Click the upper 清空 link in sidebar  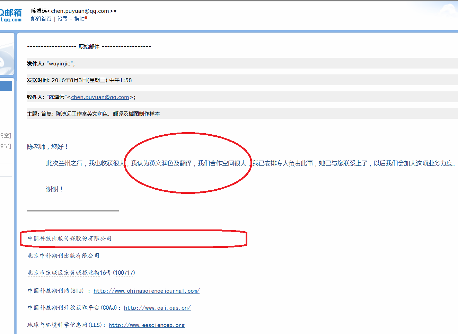(x=6, y=136)
